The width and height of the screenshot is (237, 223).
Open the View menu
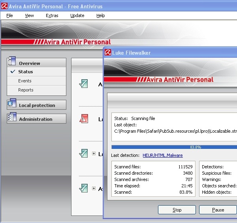pyautogui.click(x=29, y=15)
